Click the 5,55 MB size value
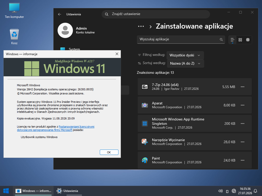The width and height of the screenshot is (262, 196). 228,87
